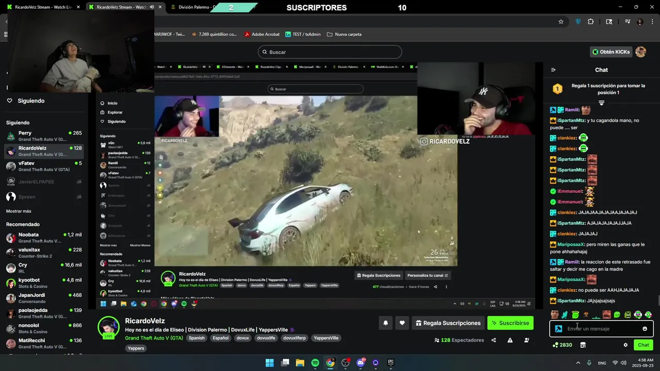Open Discord from the taskbar
Screen dimensions: 660x371
(360, 363)
